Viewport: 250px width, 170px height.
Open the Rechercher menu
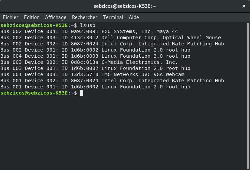(x=84, y=17)
